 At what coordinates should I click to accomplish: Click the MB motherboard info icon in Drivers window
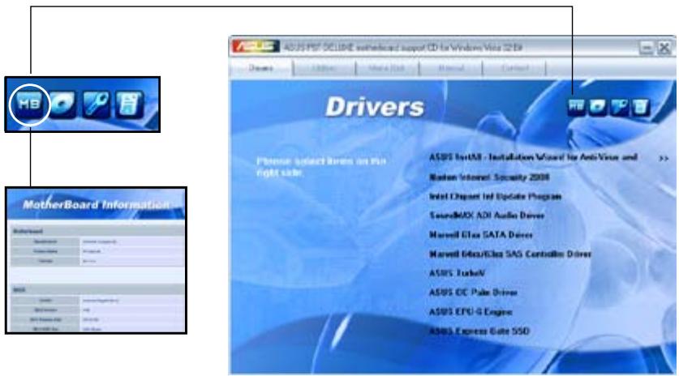pos(576,106)
